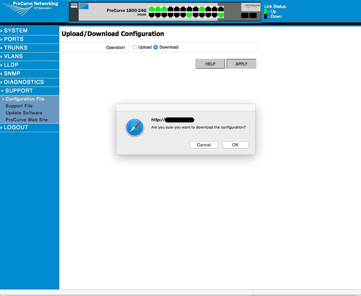
Task: Click the black Down link status indicator
Action: pyautogui.click(x=266, y=16)
